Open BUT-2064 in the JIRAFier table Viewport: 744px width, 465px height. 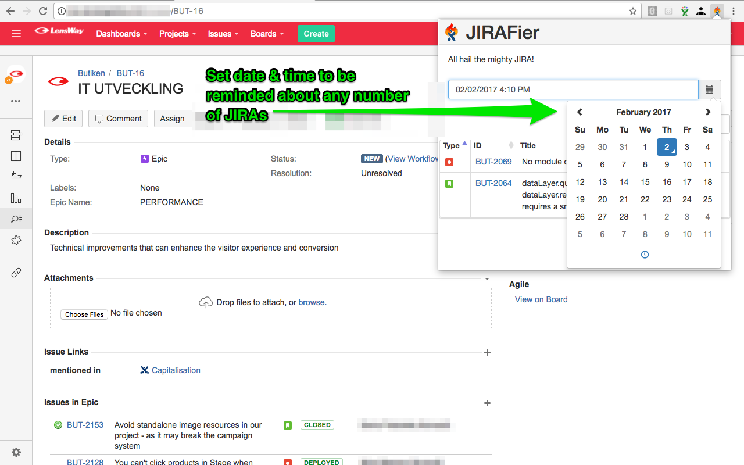493,183
